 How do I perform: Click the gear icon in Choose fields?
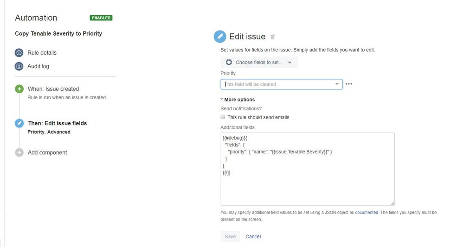coord(229,62)
